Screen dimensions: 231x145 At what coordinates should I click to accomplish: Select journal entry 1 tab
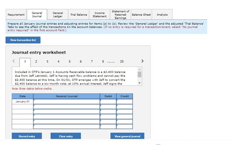click(x=25, y=62)
